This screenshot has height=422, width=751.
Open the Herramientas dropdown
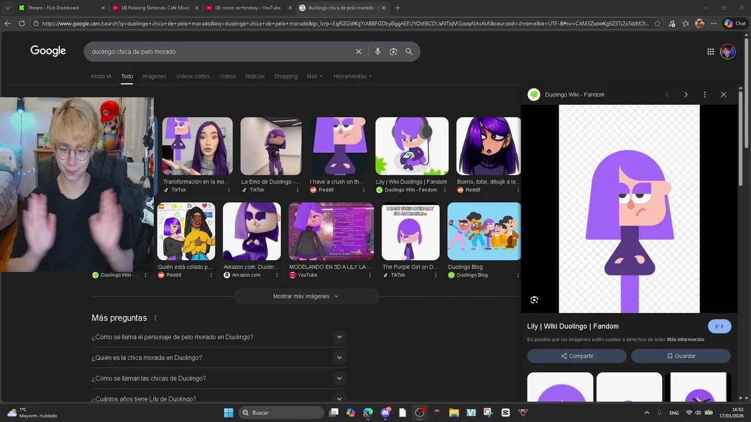click(353, 76)
